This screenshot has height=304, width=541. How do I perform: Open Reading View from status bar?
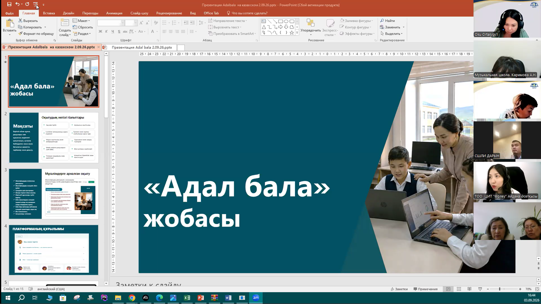click(470, 289)
